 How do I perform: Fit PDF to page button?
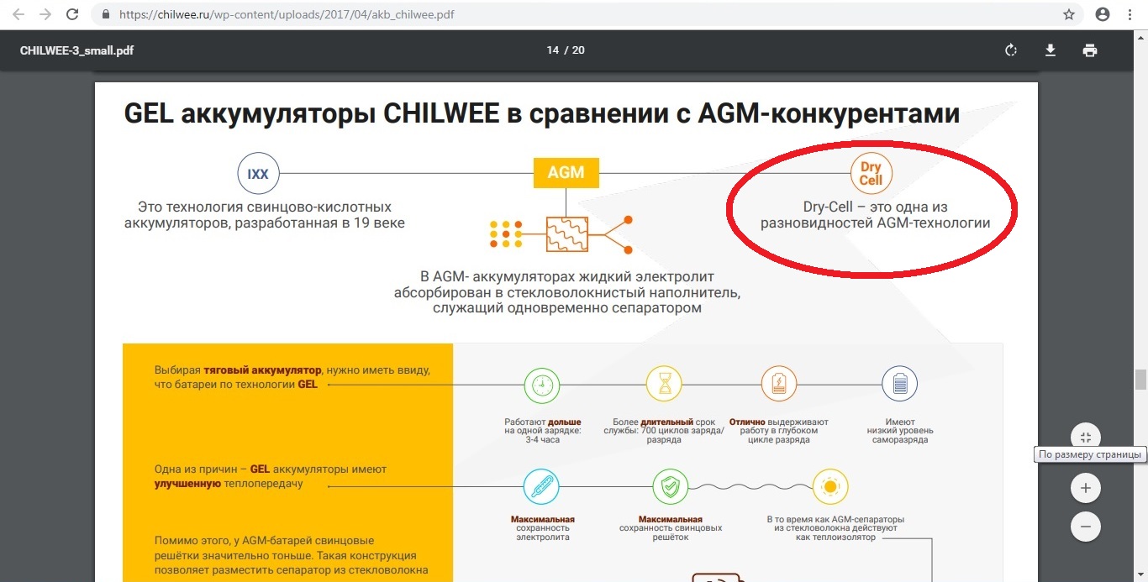coord(1086,437)
